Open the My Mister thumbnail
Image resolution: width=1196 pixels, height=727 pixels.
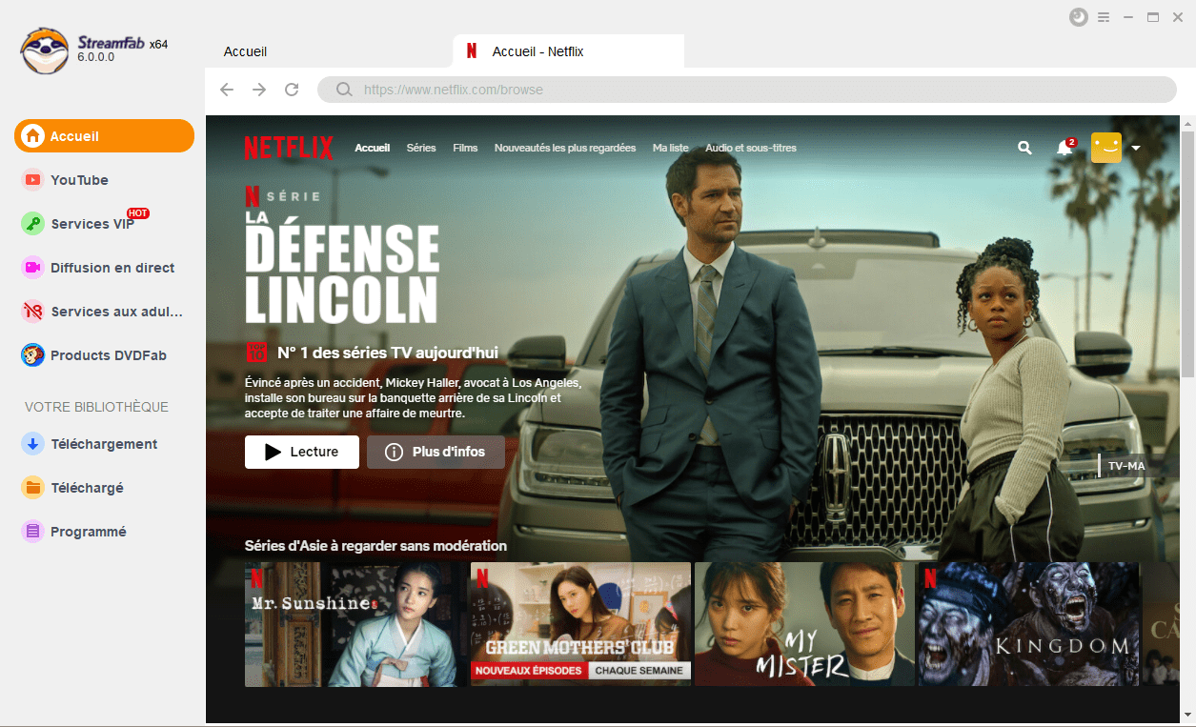(804, 624)
